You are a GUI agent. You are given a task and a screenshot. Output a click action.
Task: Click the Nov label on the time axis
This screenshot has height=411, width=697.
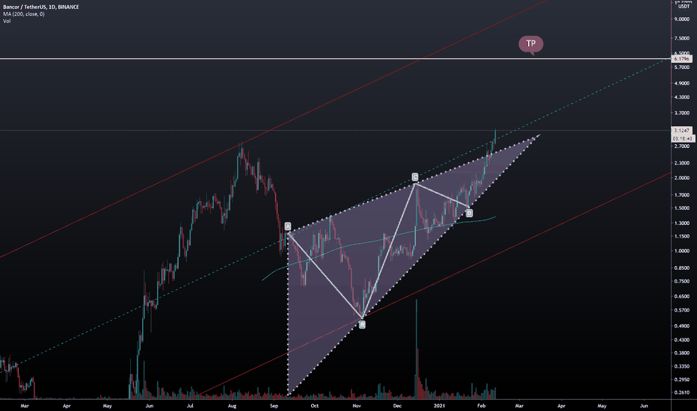click(357, 406)
